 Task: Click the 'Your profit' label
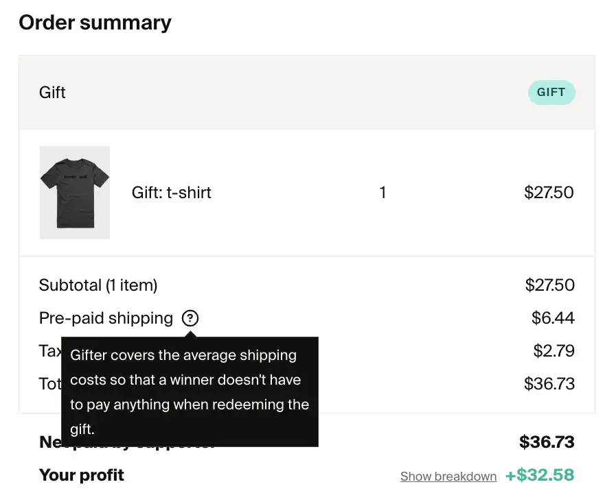coord(82,475)
